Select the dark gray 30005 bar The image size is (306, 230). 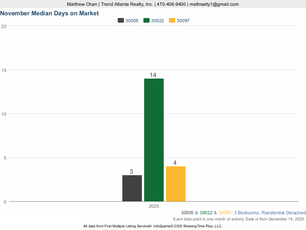pos(132,188)
